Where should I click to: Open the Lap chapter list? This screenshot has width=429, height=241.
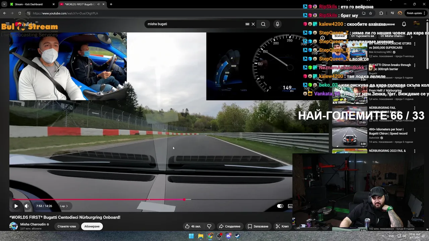64,206
